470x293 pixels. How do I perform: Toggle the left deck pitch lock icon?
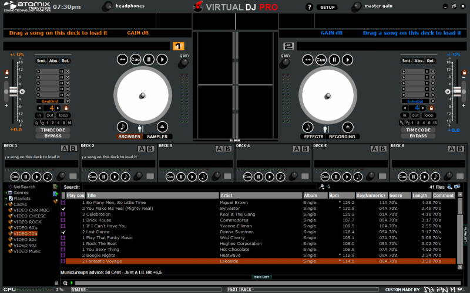coord(6,72)
